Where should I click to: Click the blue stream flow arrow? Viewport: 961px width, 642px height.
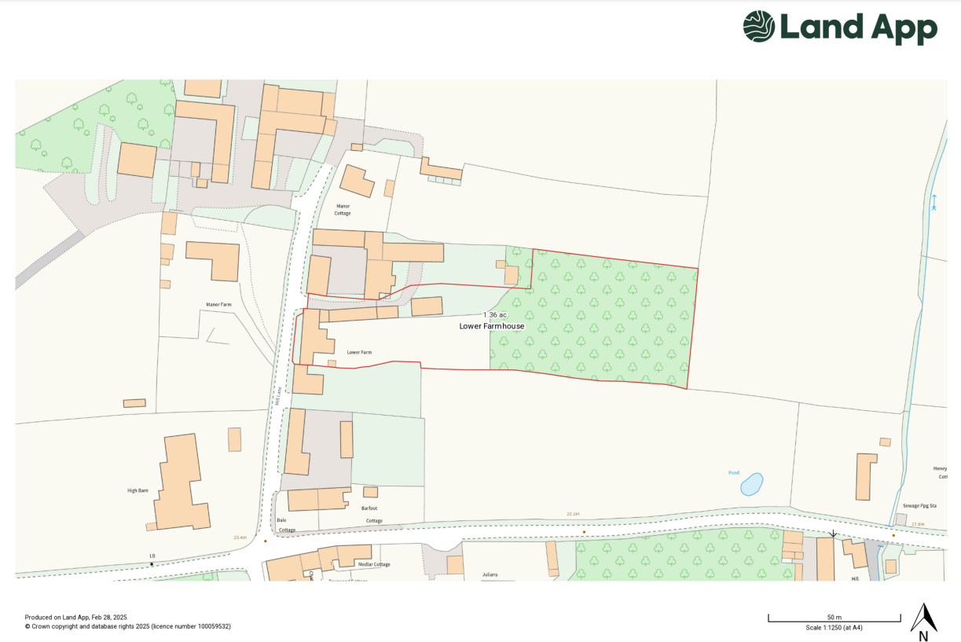933,203
